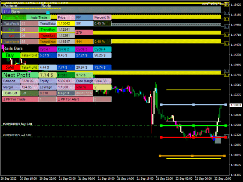This screenshot has height=182, width=243.
Task: Toggle the Auto Trade button
Action: pos(38,17)
